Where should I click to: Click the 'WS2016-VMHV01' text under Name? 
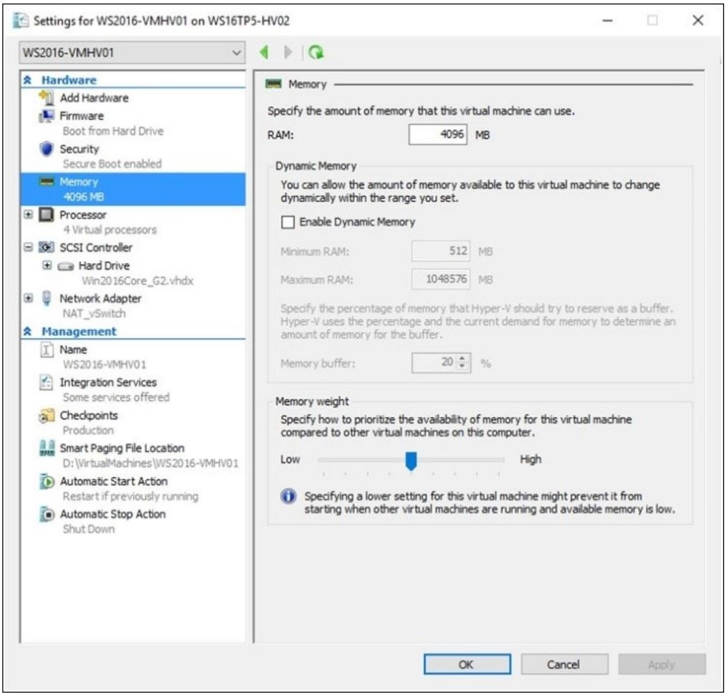tap(104, 365)
